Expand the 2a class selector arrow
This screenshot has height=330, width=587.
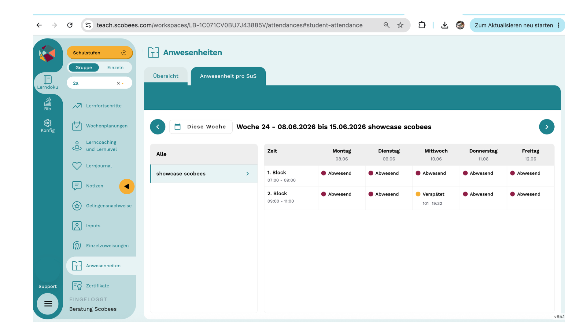[x=123, y=83]
